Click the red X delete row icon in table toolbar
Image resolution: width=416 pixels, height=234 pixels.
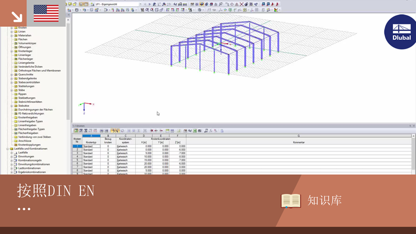(x=152, y=131)
